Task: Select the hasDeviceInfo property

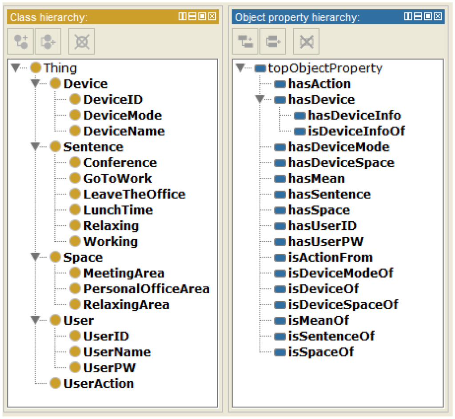Action: pos(354,116)
